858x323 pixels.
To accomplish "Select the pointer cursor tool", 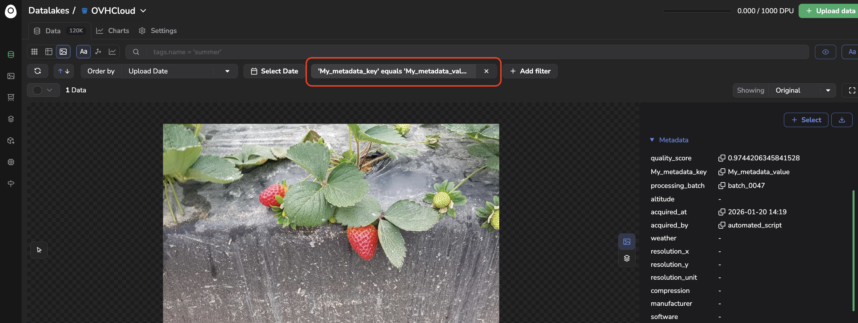I will click(x=39, y=250).
